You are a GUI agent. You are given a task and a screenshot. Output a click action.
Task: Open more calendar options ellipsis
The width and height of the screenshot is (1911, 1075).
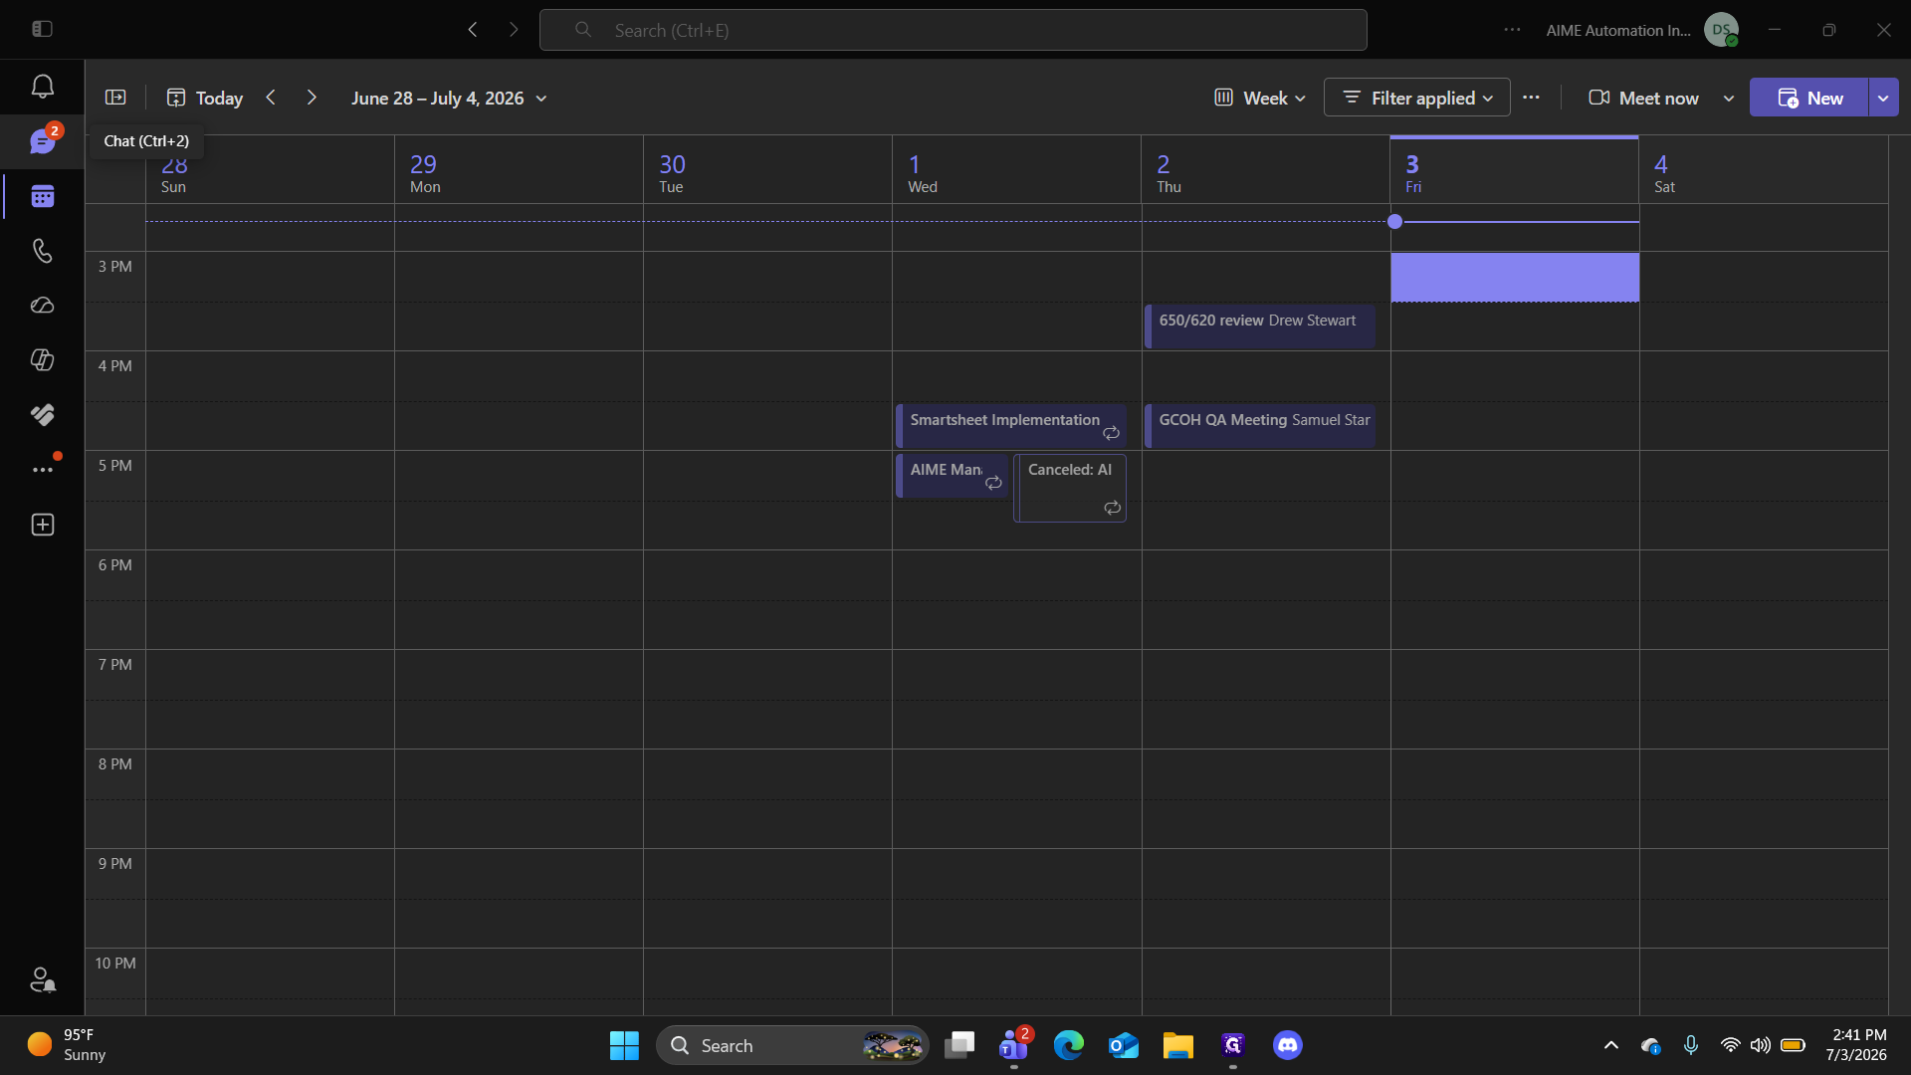[x=1531, y=98]
